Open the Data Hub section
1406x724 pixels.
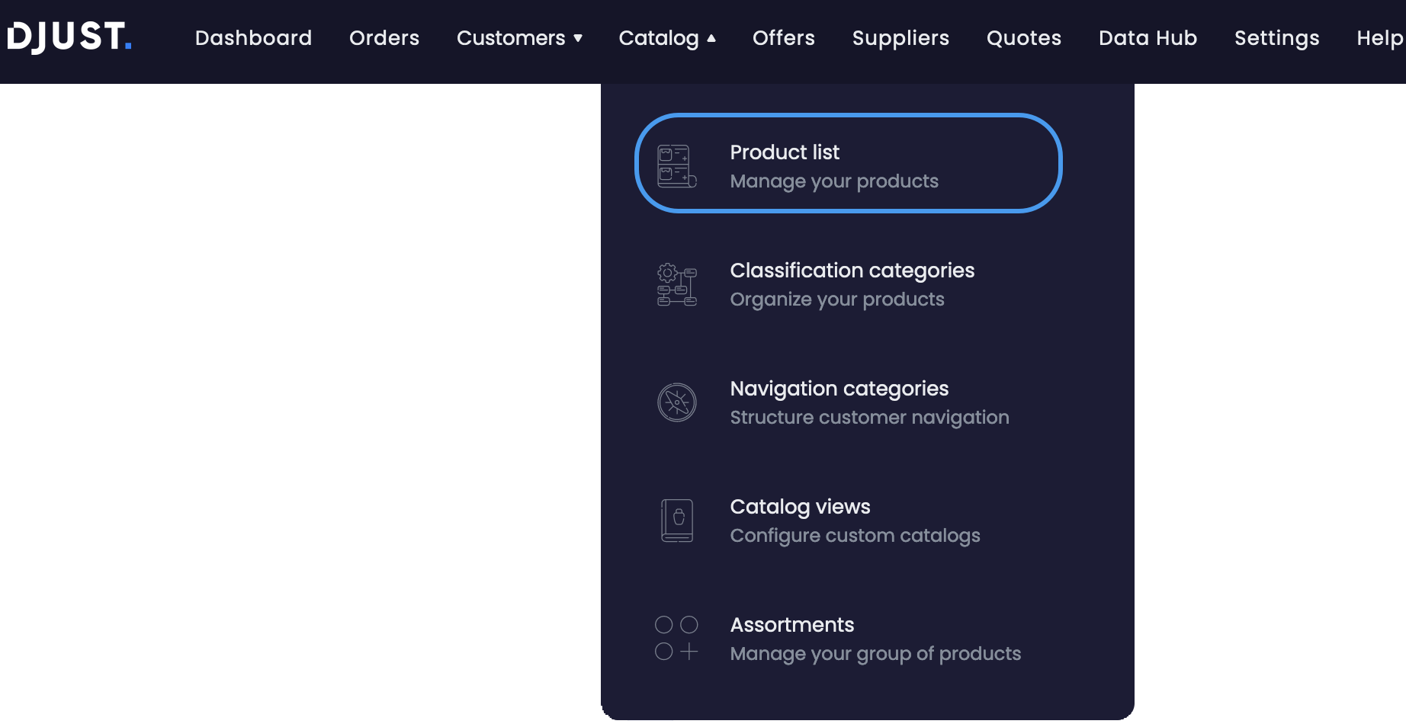click(x=1148, y=37)
